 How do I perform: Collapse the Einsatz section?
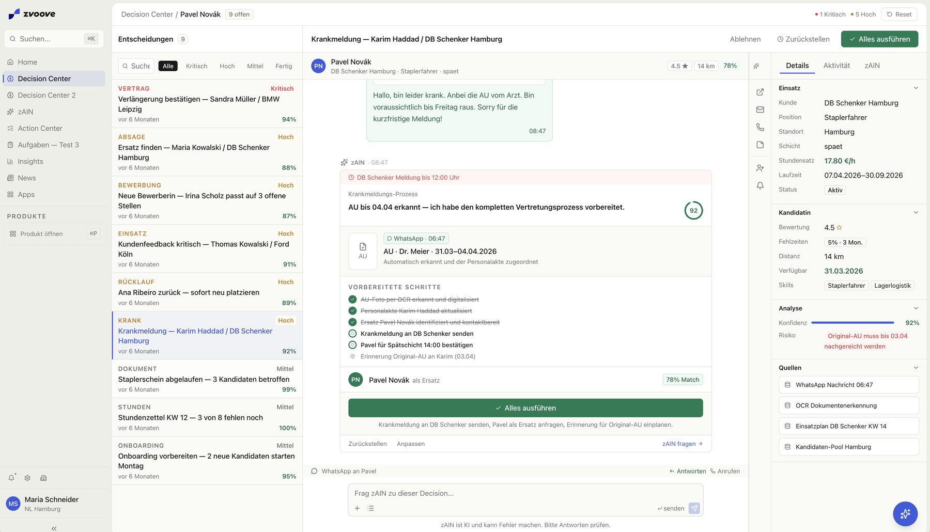click(916, 88)
